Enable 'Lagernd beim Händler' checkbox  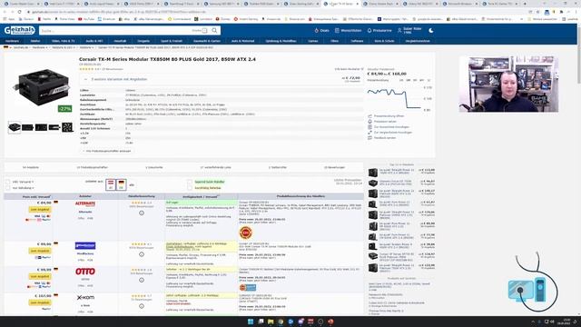[190, 182]
